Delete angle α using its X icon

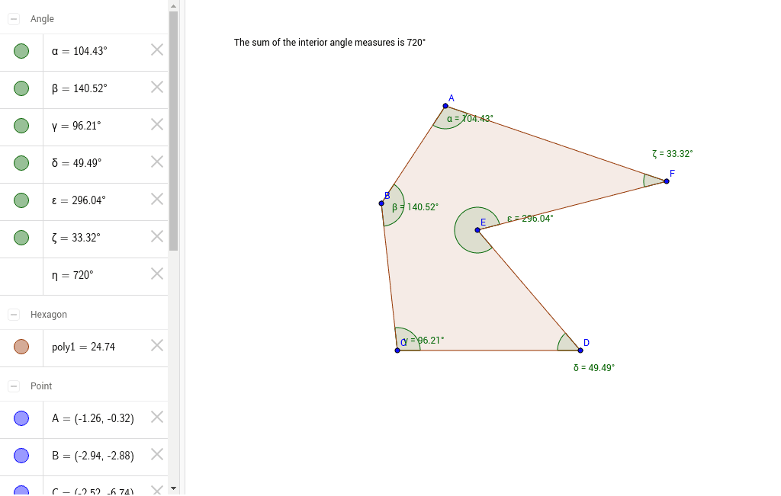coord(156,51)
